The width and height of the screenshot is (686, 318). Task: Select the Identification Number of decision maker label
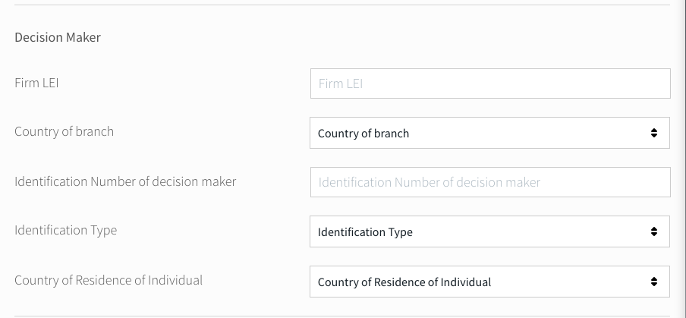125,181
